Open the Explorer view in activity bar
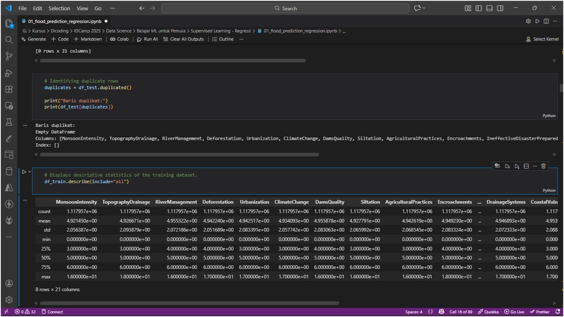This screenshot has height=317, width=564. click(x=9, y=23)
